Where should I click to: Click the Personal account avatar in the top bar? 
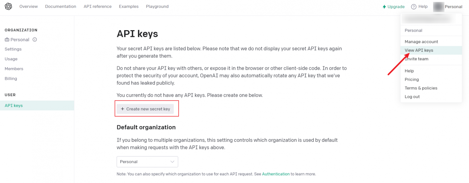coord(438,7)
